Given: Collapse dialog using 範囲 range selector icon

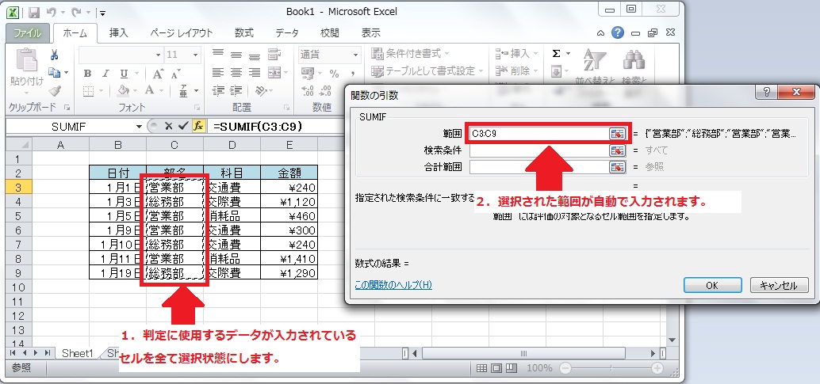Looking at the screenshot, I should 617,134.
